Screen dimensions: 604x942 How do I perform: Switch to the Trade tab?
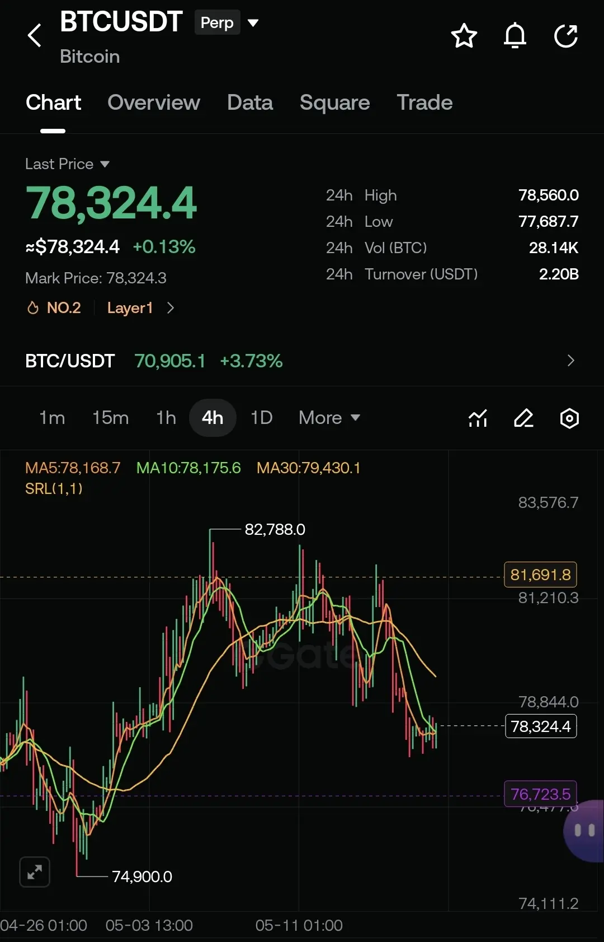424,102
